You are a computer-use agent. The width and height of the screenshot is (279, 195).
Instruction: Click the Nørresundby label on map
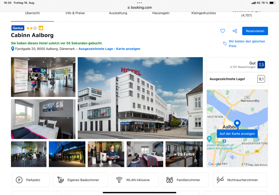coord(250,101)
